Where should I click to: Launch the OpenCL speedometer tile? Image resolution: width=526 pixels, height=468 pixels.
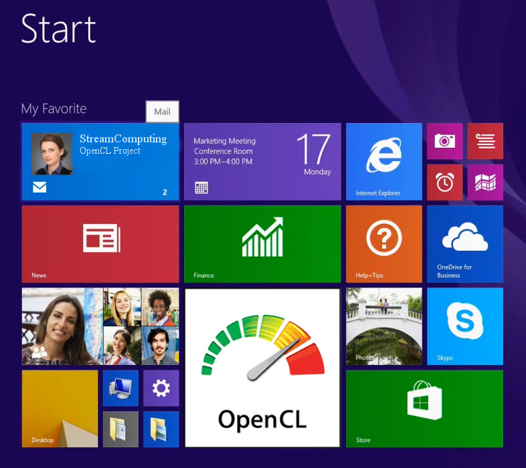[x=262, y=368]
